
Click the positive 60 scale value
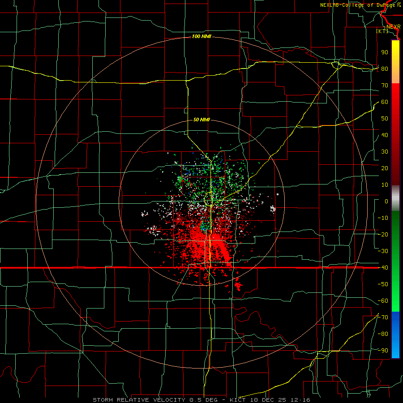pyautogui.click(x=385, y=102)
